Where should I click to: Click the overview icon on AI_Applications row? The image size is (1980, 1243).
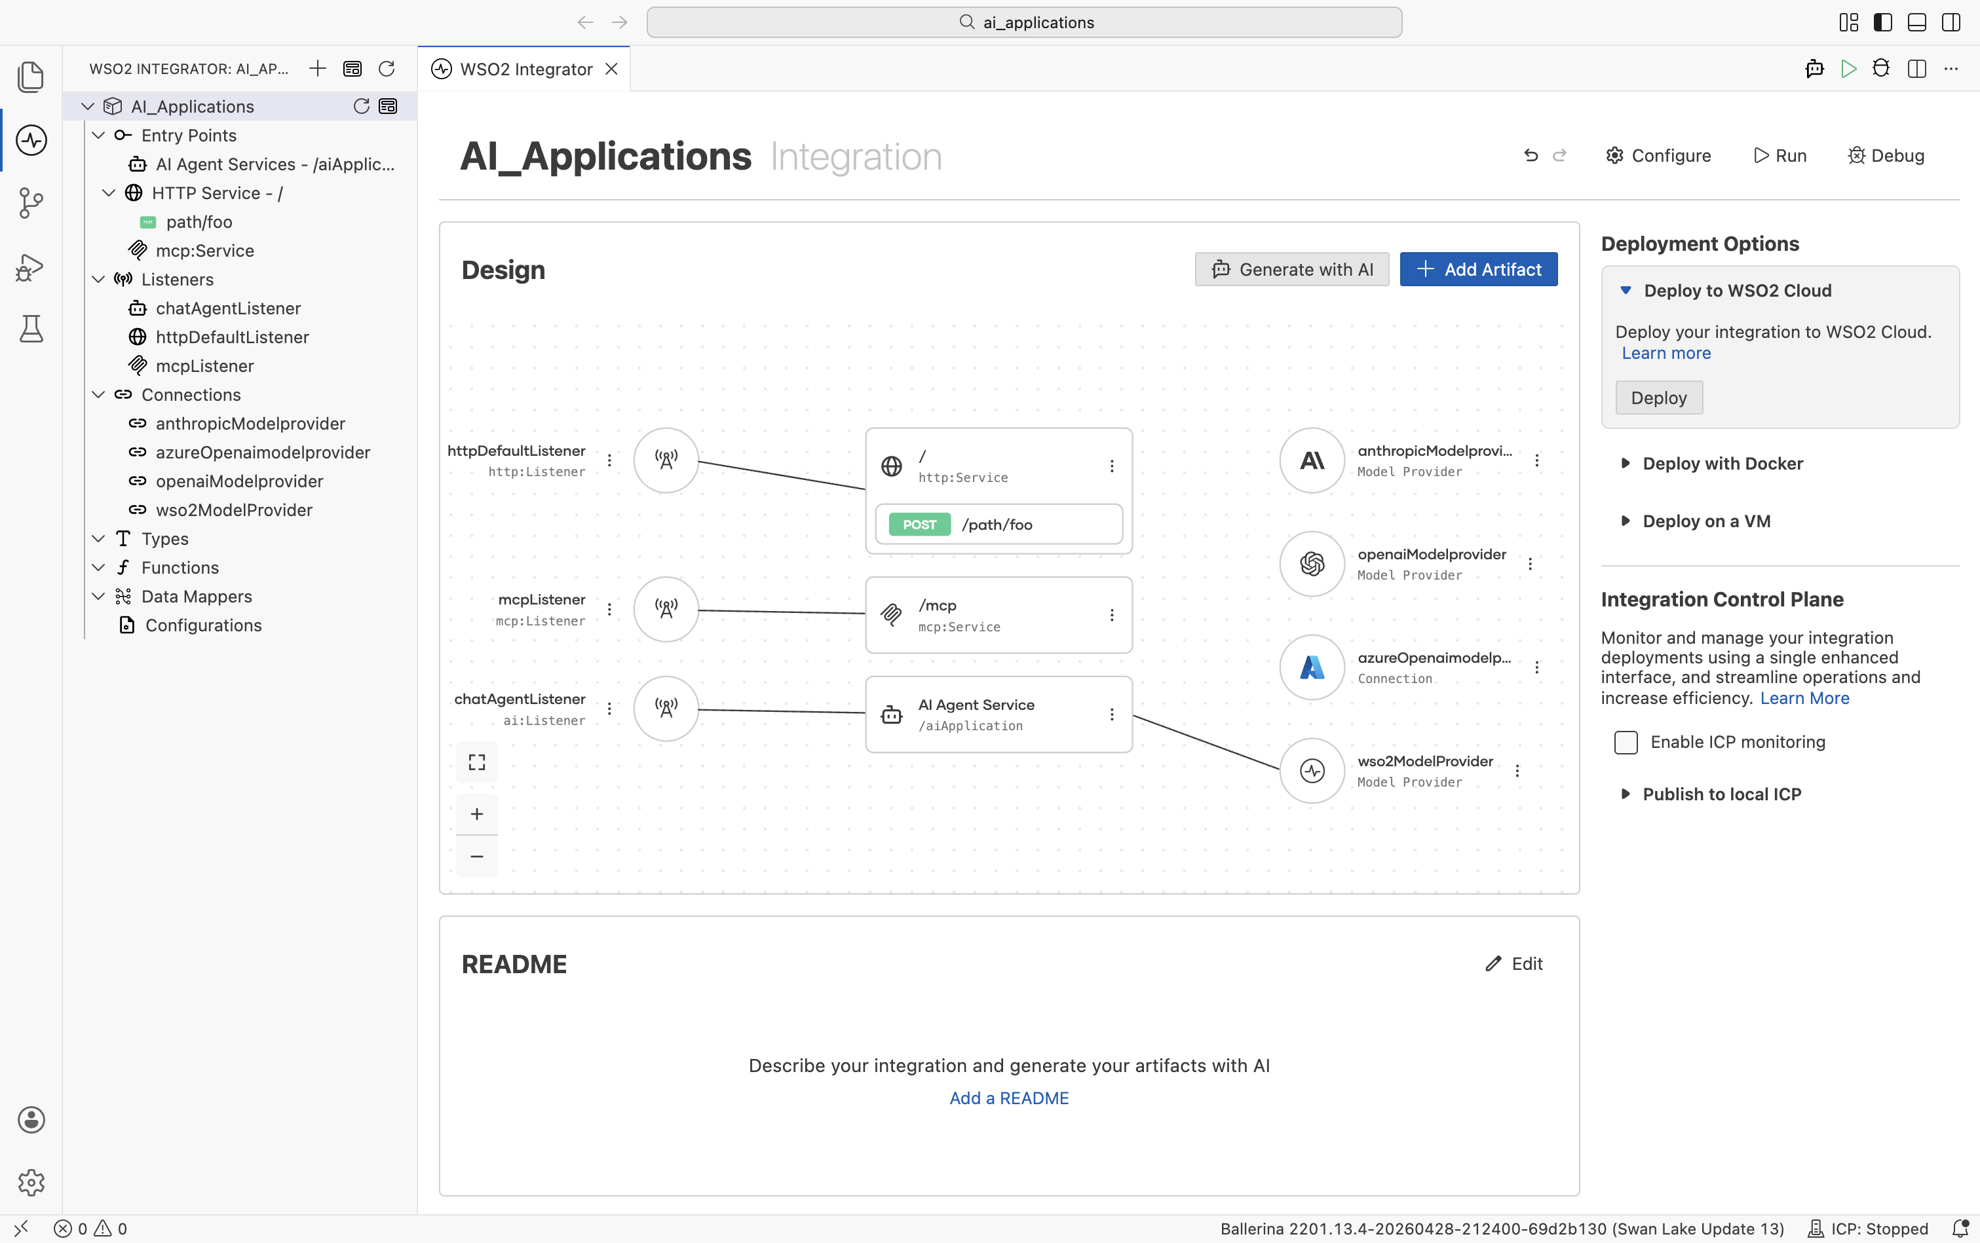coord(388,106)
